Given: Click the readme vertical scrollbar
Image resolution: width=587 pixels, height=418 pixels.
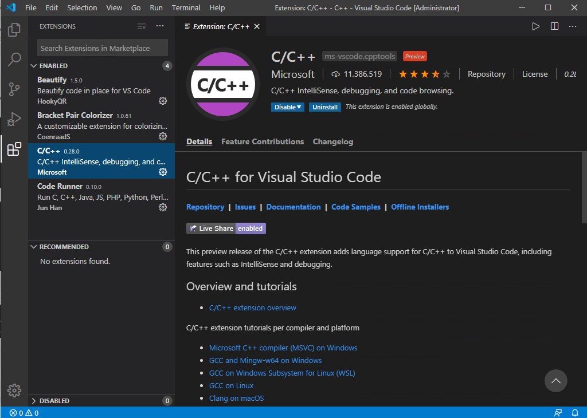Looking at the screenshot, I should [x=584, y=188].
